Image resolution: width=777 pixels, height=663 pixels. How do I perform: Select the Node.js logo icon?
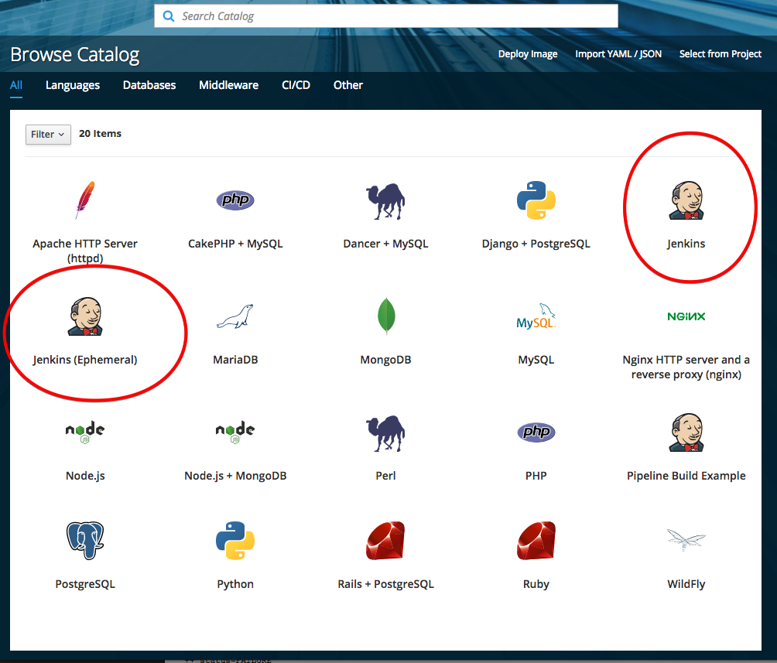[85, 432]
